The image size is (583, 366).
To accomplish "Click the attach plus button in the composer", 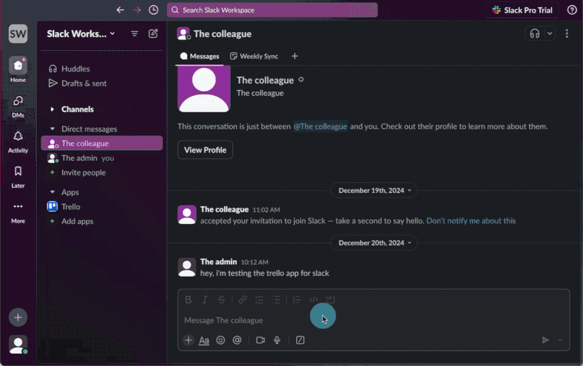I will coord(188,340).
